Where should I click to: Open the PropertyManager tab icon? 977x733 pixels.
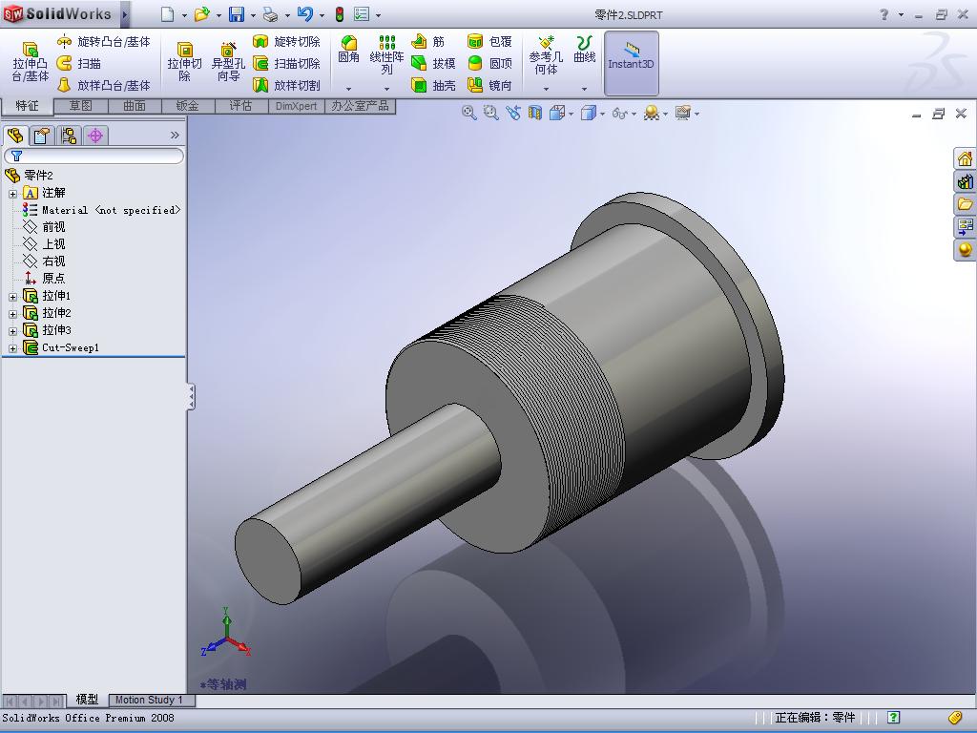[x=42, y=136]
